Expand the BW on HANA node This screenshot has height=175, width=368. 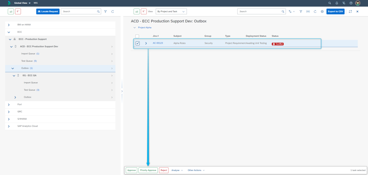tap(9, 25)
